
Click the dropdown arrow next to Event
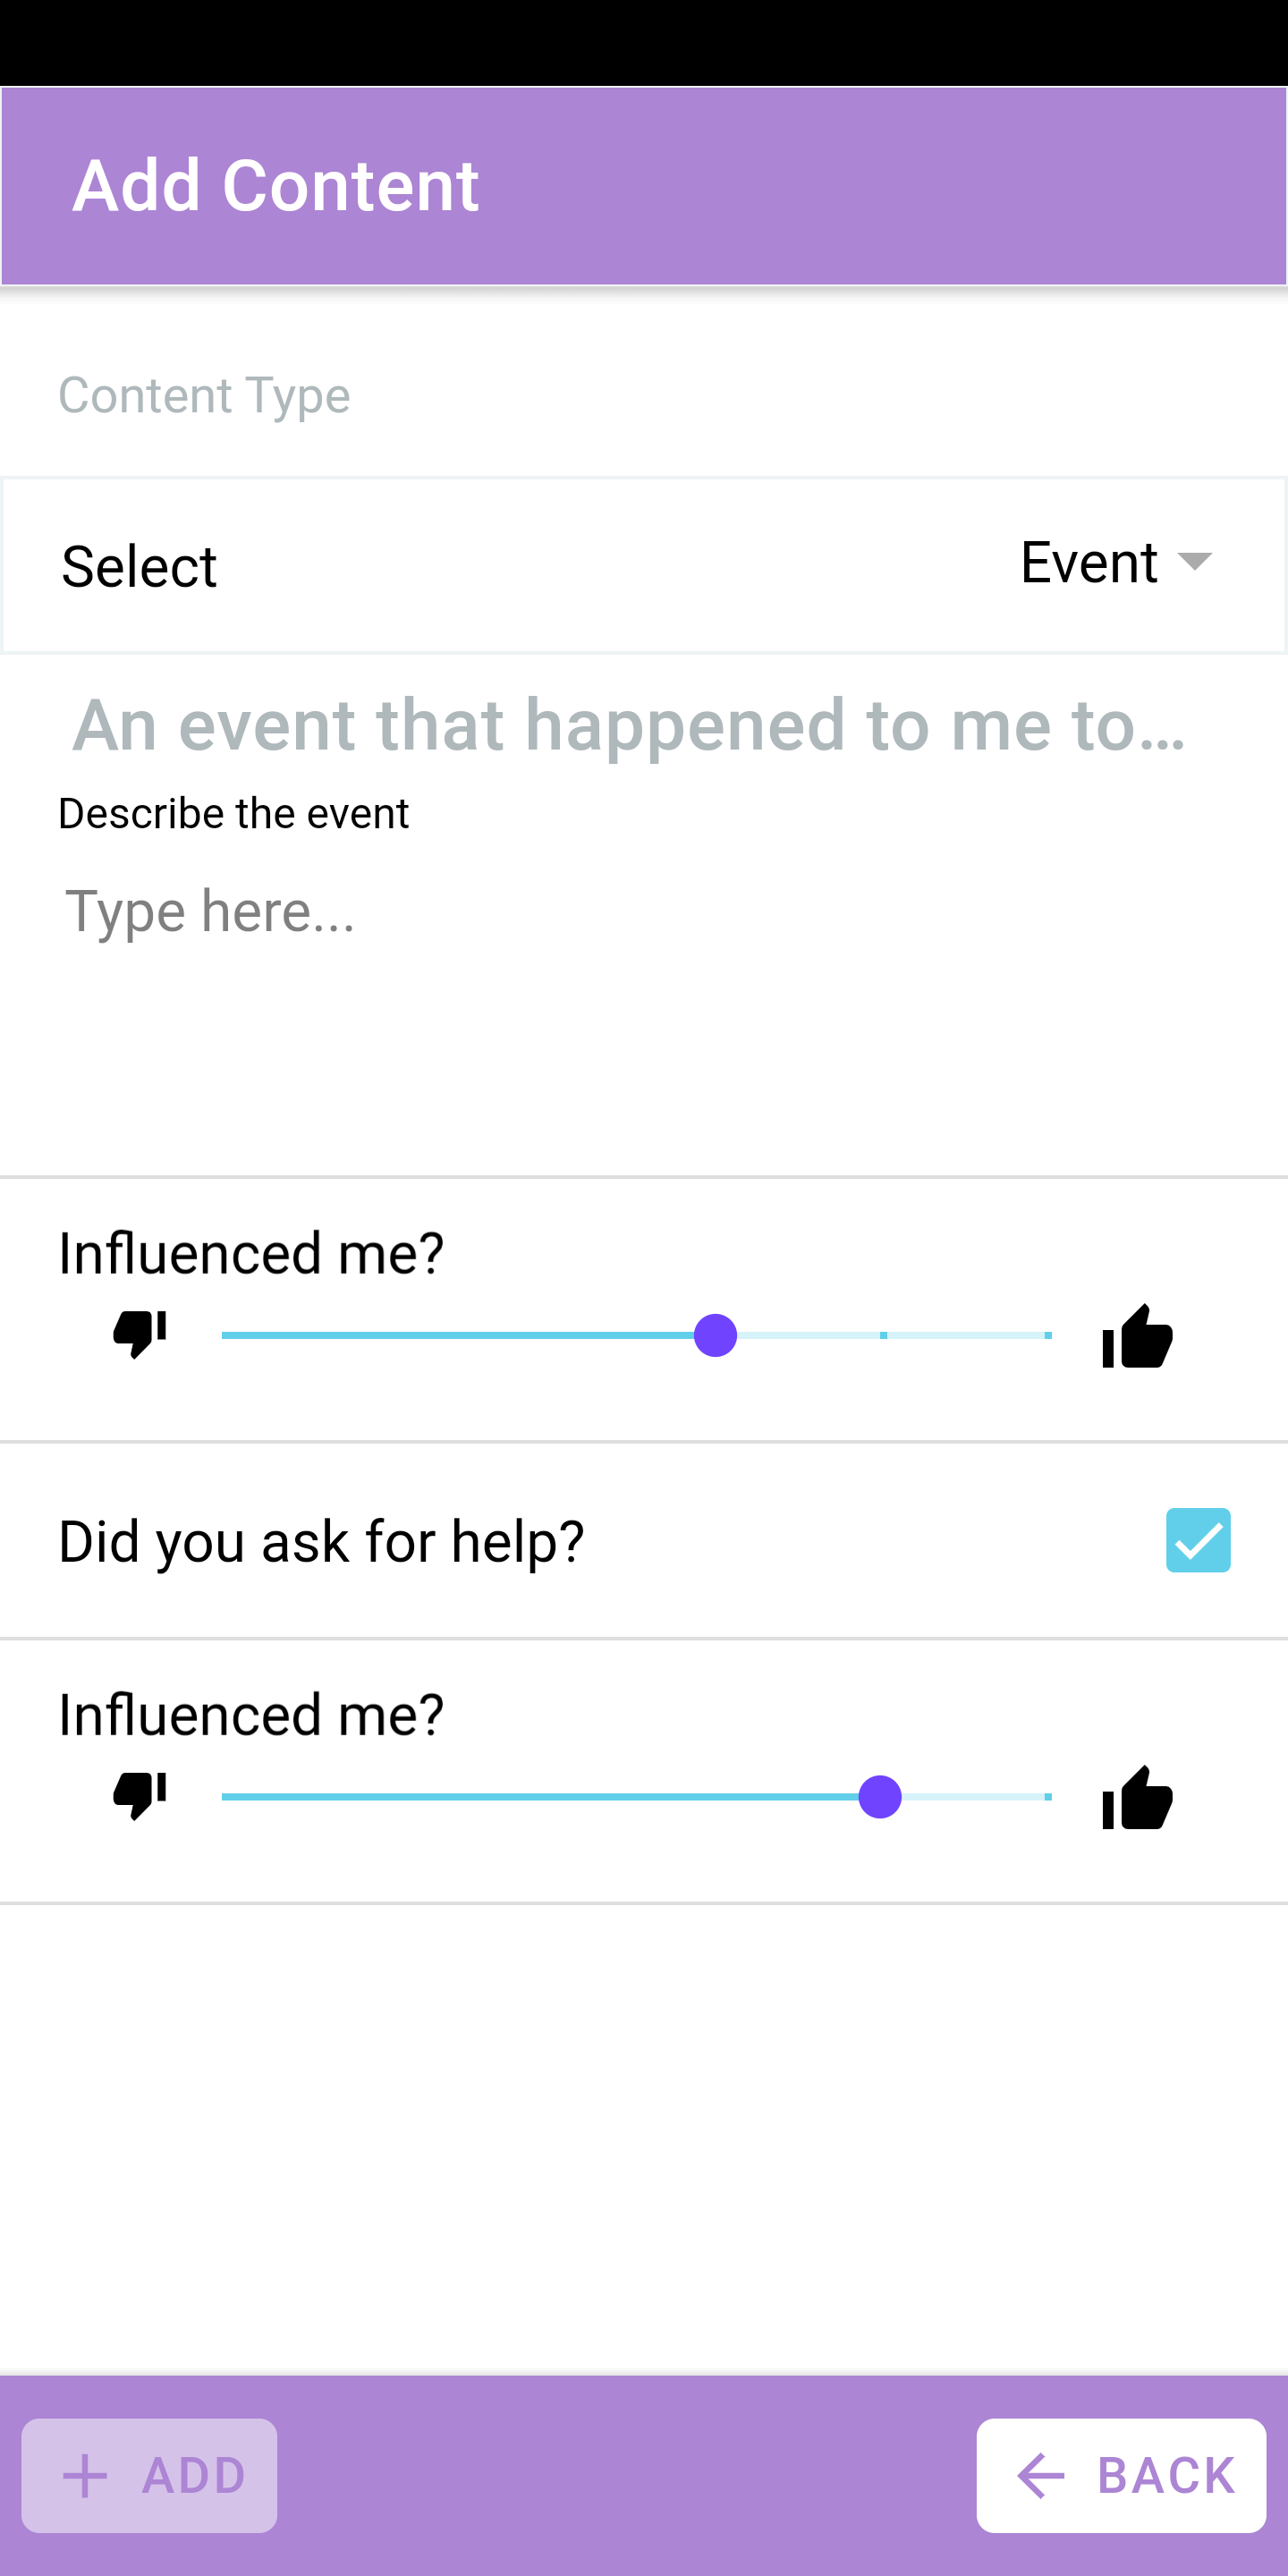click(x=1194, y=562)
